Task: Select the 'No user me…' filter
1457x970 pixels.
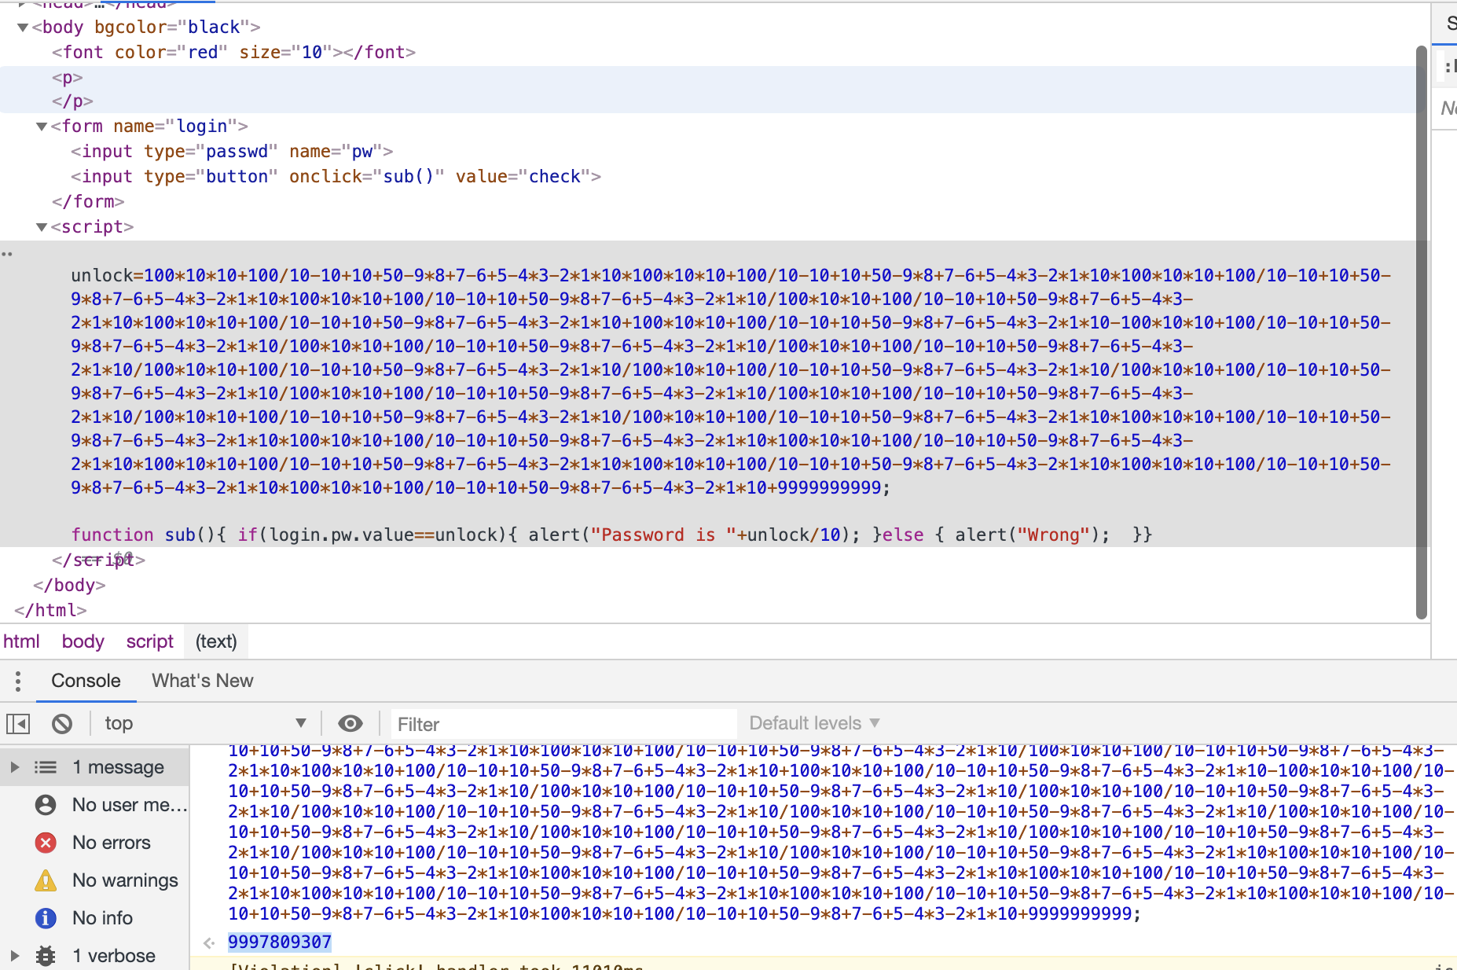Action: tap(94, 805)
